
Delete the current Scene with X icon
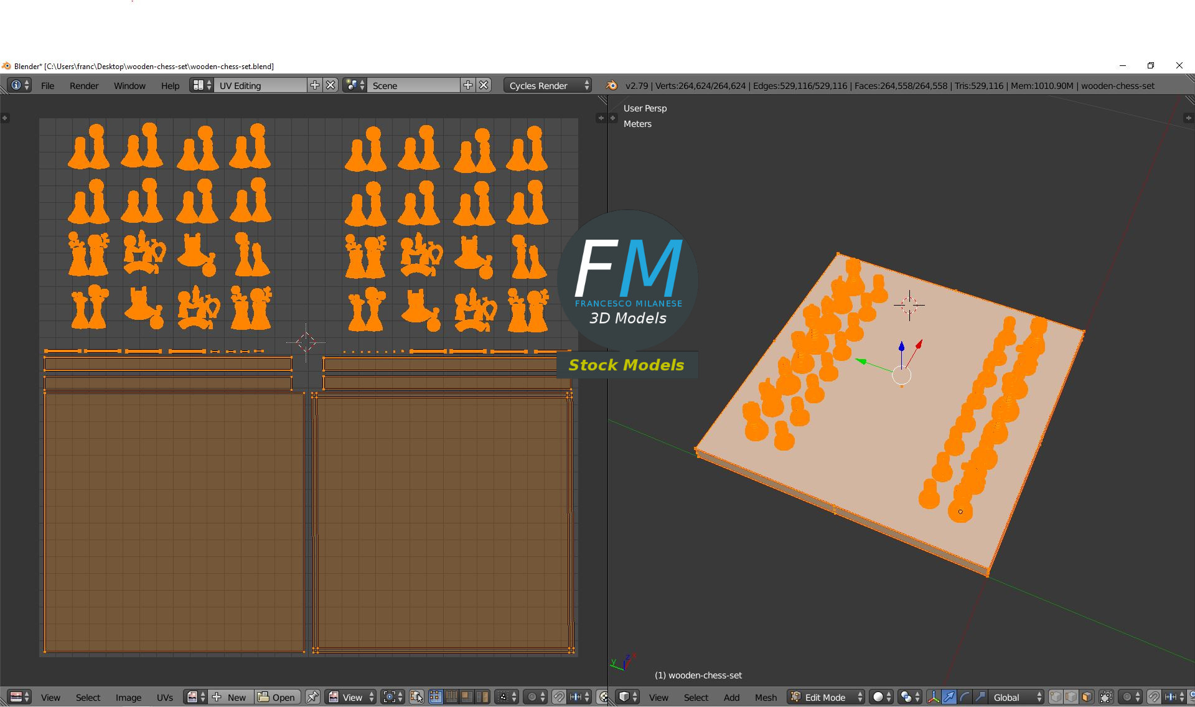click(x=484, y=86)
